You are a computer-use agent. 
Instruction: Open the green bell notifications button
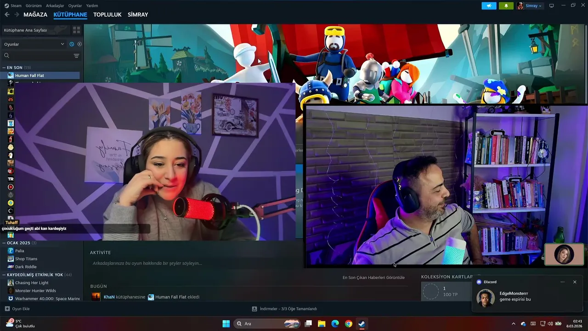(506, 6)
